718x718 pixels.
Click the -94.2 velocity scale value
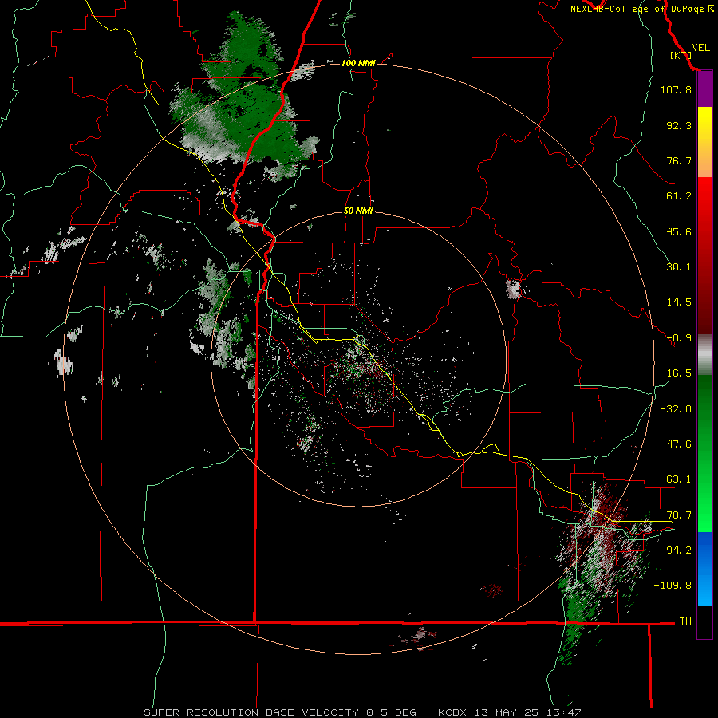tap(676, 550)
